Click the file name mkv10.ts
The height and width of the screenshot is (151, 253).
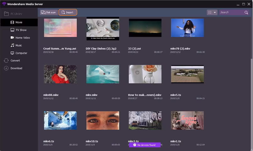click(x=92, y=141)
